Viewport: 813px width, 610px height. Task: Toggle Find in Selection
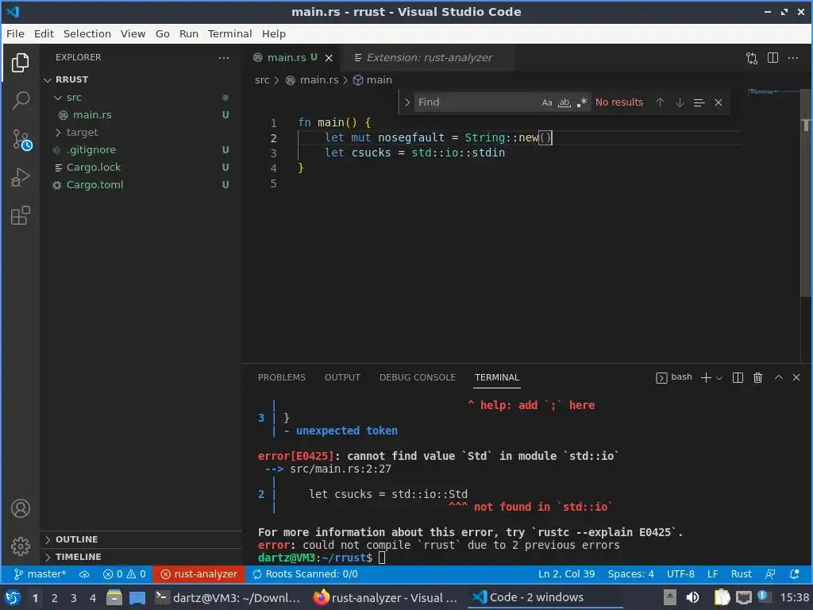click(x=699, y=102)
